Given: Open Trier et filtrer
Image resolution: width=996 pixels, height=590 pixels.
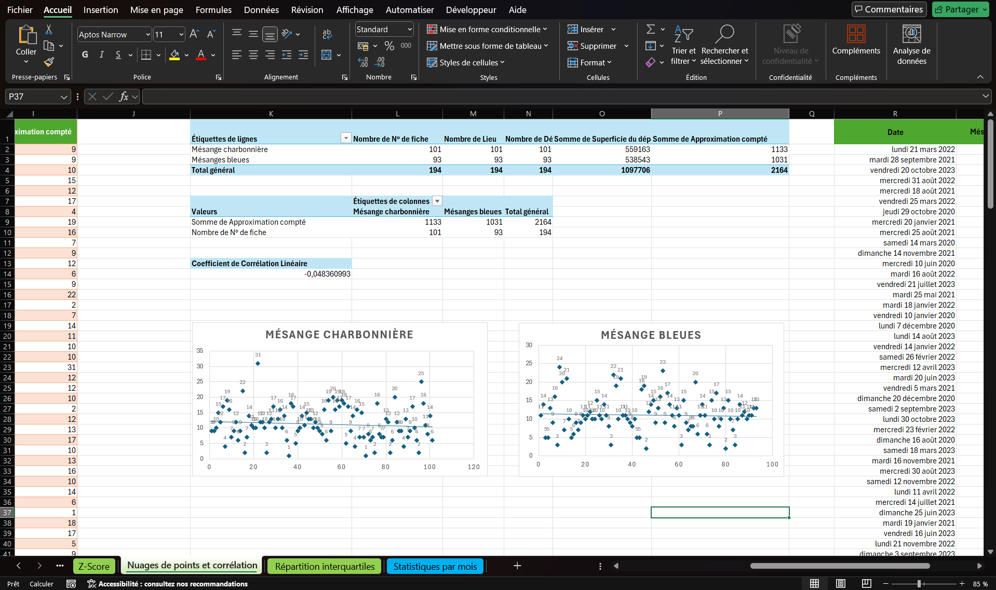Looking at the screenshot, I should 683,47.
